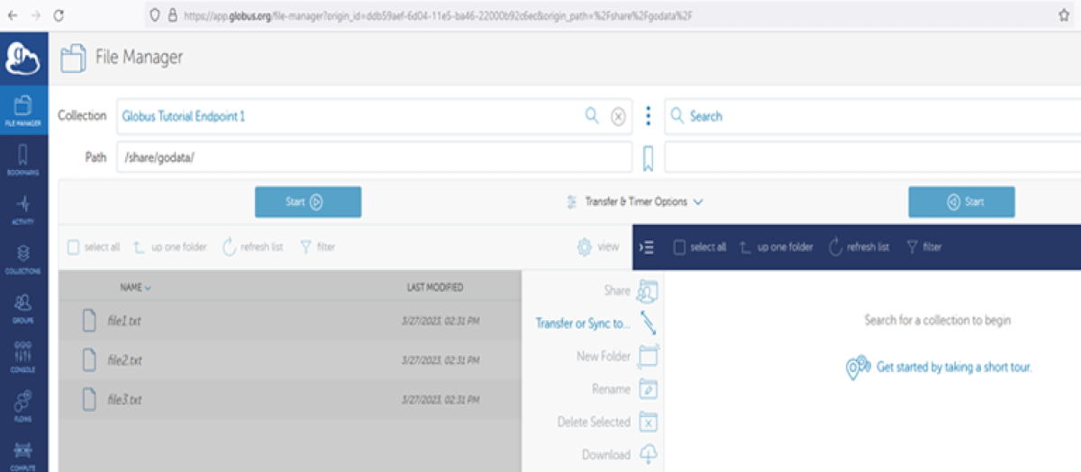1081x472 pixels.
Task: Click the Globus logo icon
Action: point(23,58)
